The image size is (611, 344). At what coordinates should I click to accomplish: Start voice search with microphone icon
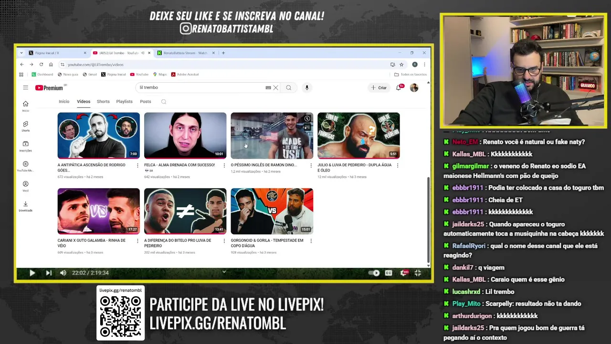pyautogui.click(x=307, y=87)
